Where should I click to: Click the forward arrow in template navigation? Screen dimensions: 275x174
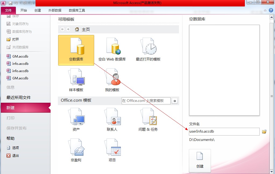(68, 29)
